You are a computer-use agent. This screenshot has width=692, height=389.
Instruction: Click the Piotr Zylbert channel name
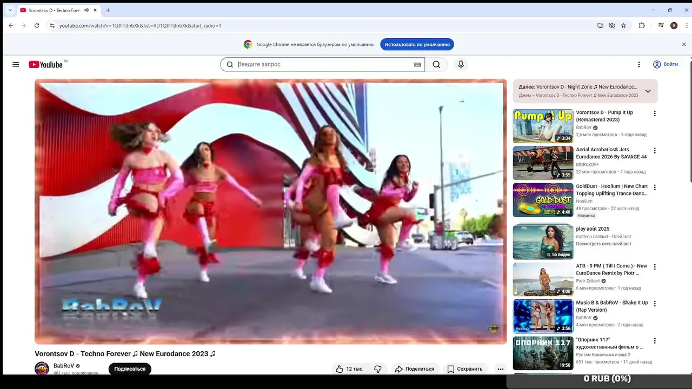[x=588, y=281]
